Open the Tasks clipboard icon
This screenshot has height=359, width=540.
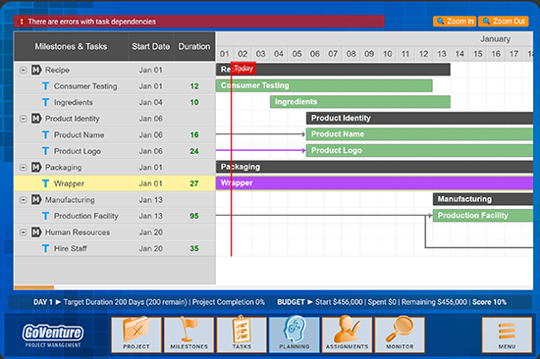pyautogui.click(x=242, y=334)
